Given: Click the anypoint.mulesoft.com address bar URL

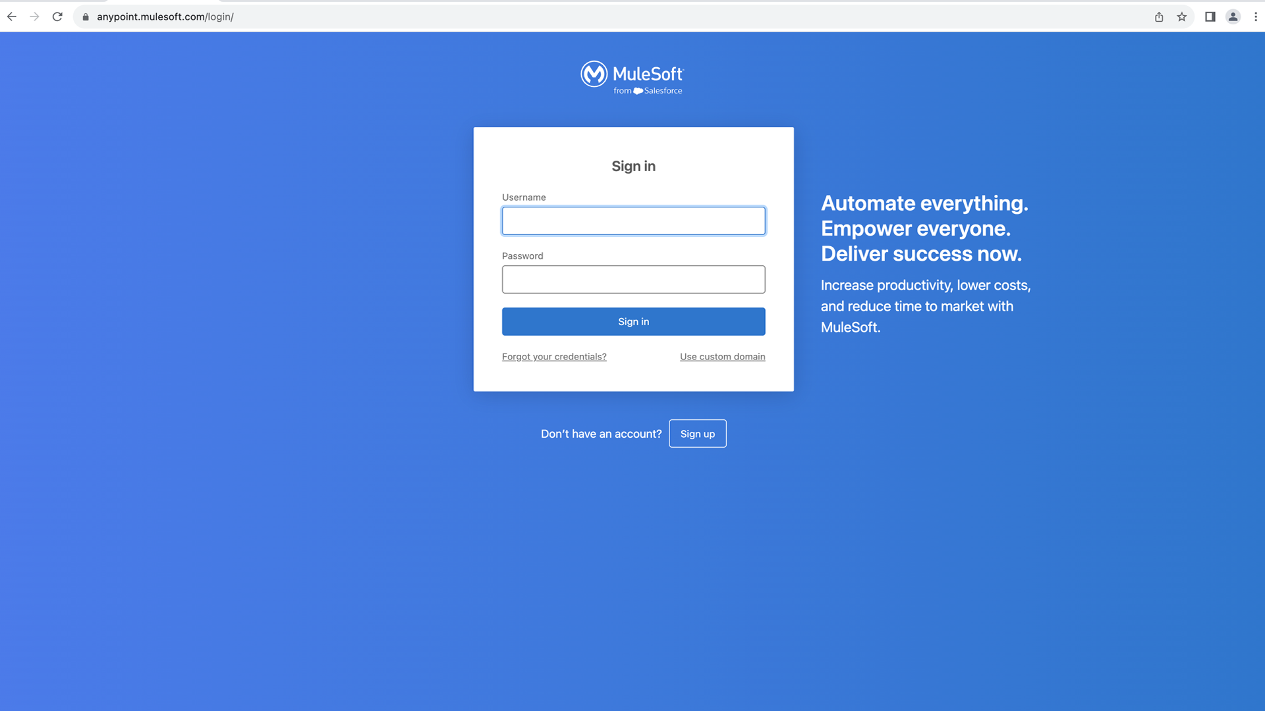Looking at the screenshot, I should (165, 16).
